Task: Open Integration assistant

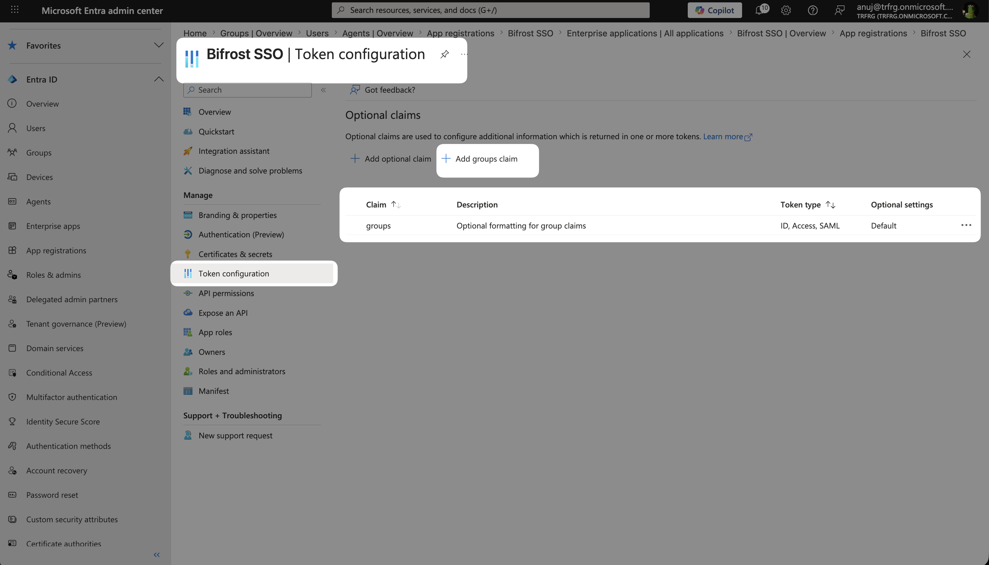Action: [x=234, y=151]
